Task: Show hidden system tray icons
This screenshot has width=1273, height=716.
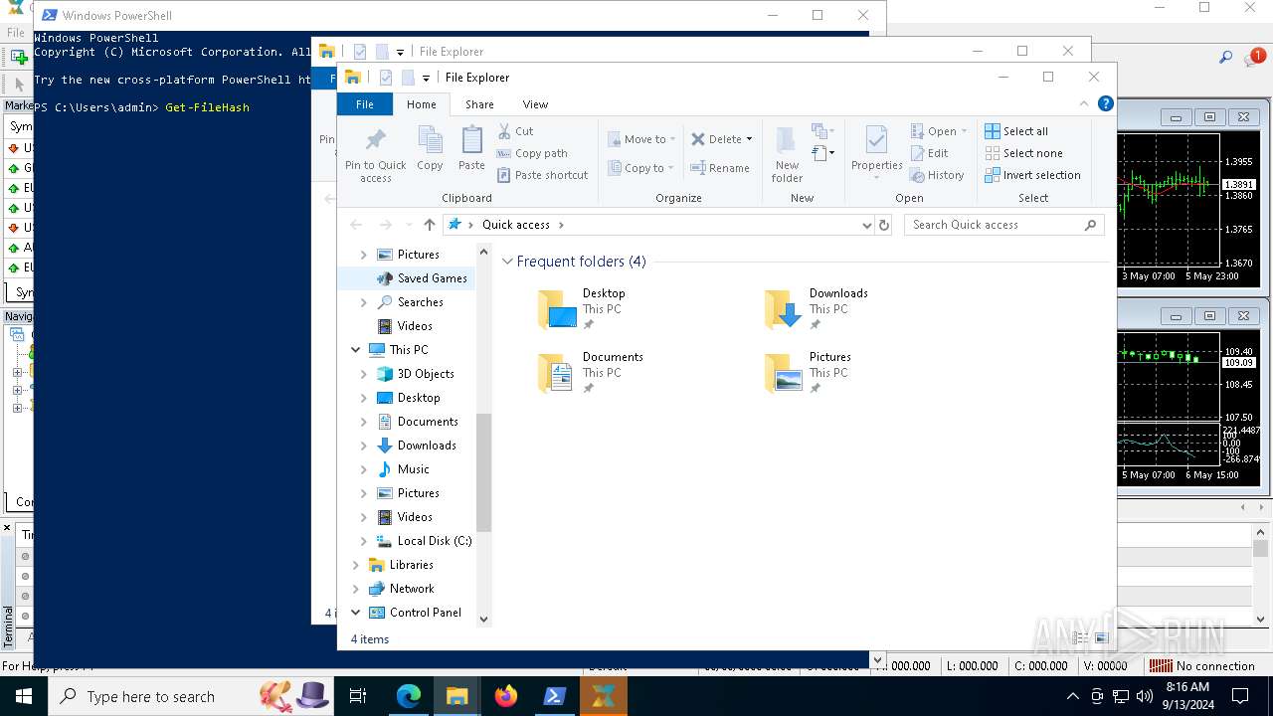Action: [1072, 696]
